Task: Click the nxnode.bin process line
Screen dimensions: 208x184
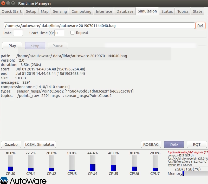Action: tap(188, 159)
